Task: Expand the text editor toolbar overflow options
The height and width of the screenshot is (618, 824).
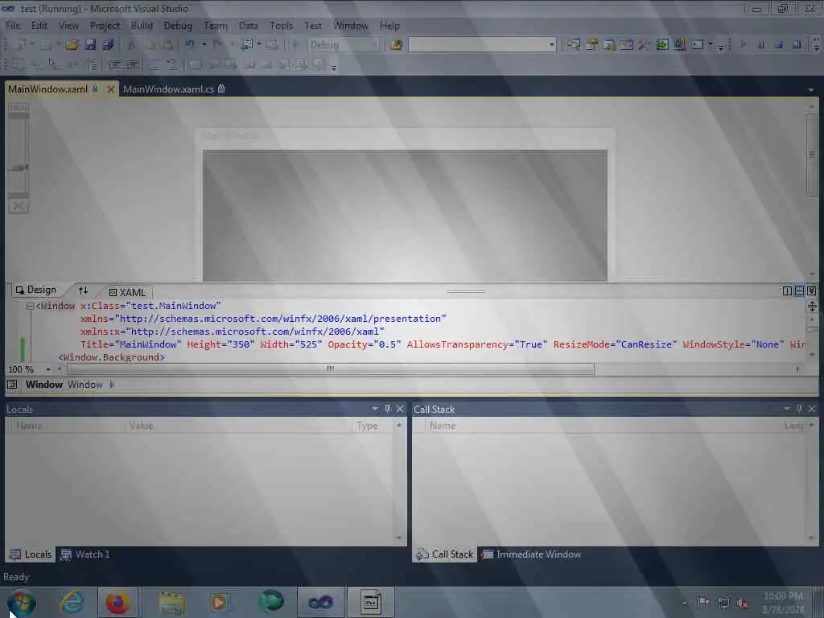Action: click(334, 67)
